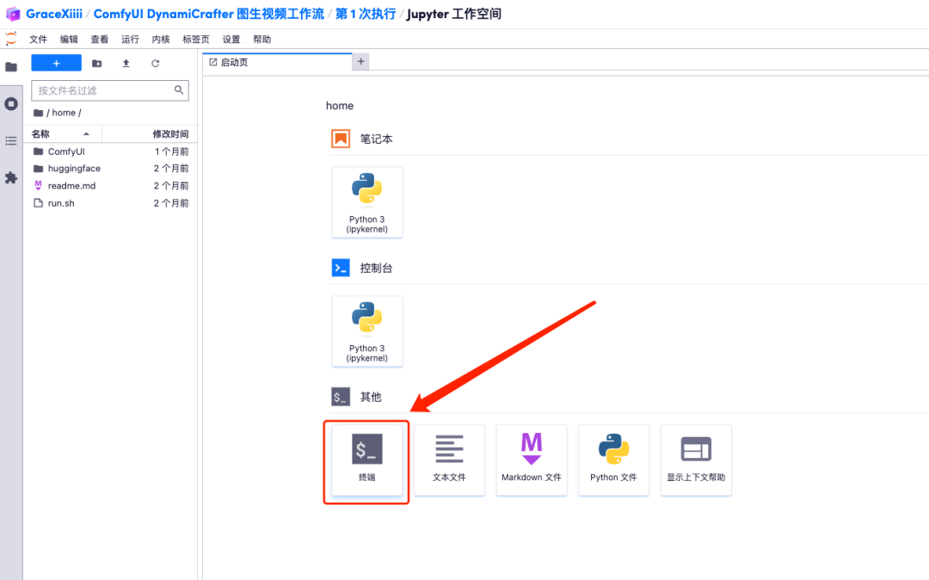
Task: Show the table of contents sidebar
Action: (11, 140)
